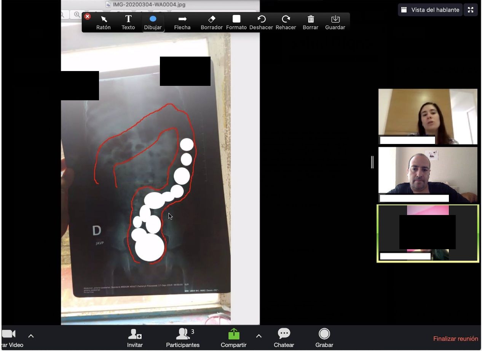The width and height of the screenshot is (482, 351).
Task: Open the Participantes panel
Action: click(183, 338)
